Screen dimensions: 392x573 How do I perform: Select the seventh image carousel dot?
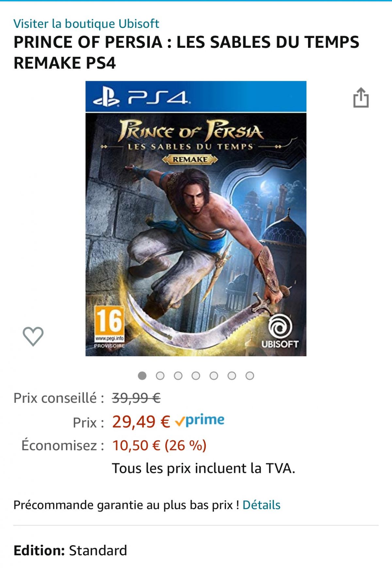click(250, 376)
